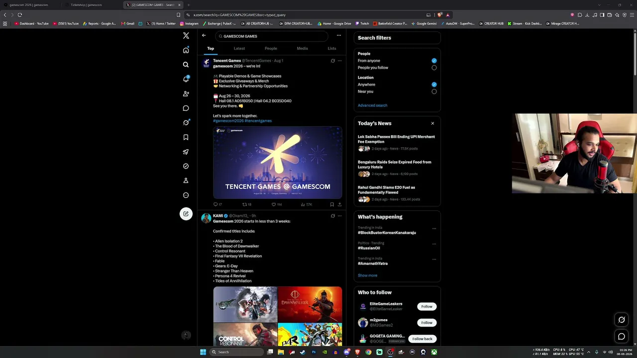Open options for the #BlockBusterKoreanKanakaraju trend
This screenshot has height=358, width=637.
click(x=434, y=229)
